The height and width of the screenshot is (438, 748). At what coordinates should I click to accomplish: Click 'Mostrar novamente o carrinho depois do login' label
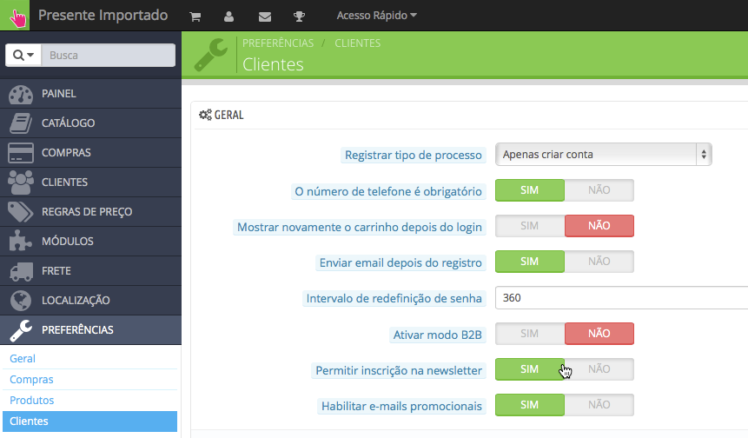[360, 227]
